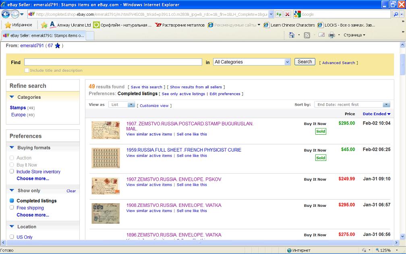Click the Home page icon
Screen dimensions: 406x254
[x=292, y=35]
